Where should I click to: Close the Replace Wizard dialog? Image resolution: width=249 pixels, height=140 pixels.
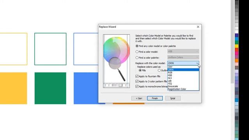click(198, 27)
